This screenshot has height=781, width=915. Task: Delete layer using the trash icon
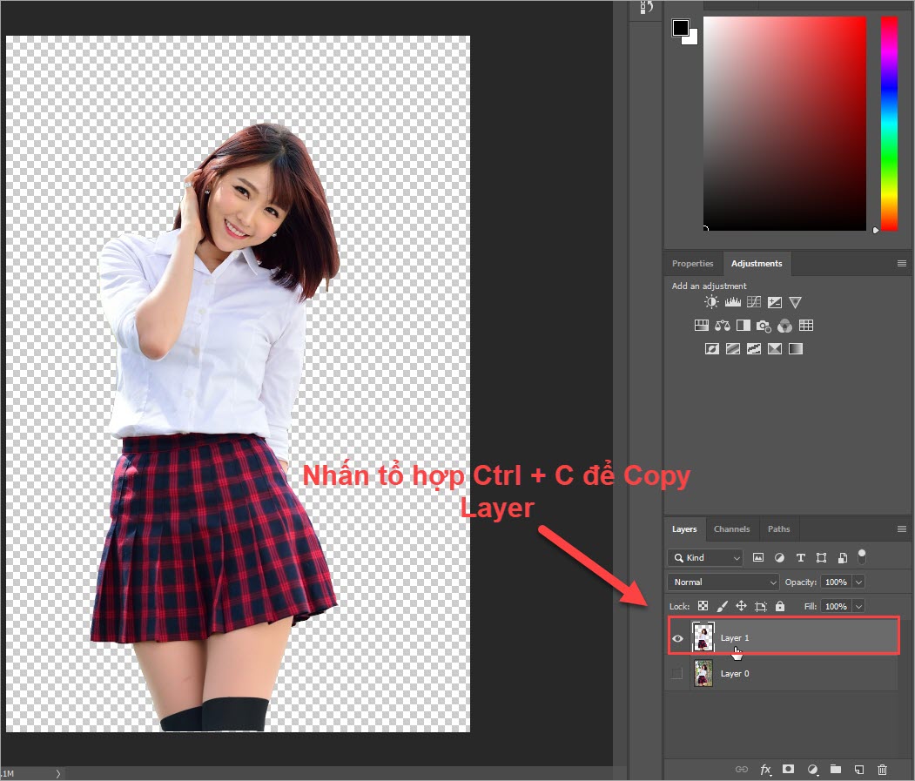(x=882, y=770)
